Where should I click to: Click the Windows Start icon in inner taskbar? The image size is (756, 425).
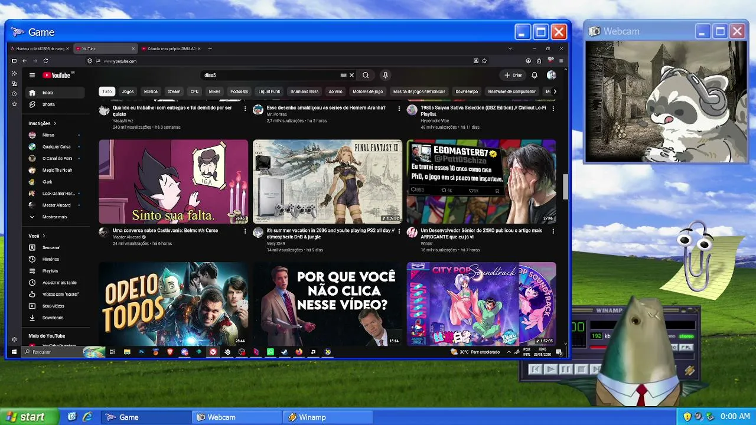click(14, 352)
